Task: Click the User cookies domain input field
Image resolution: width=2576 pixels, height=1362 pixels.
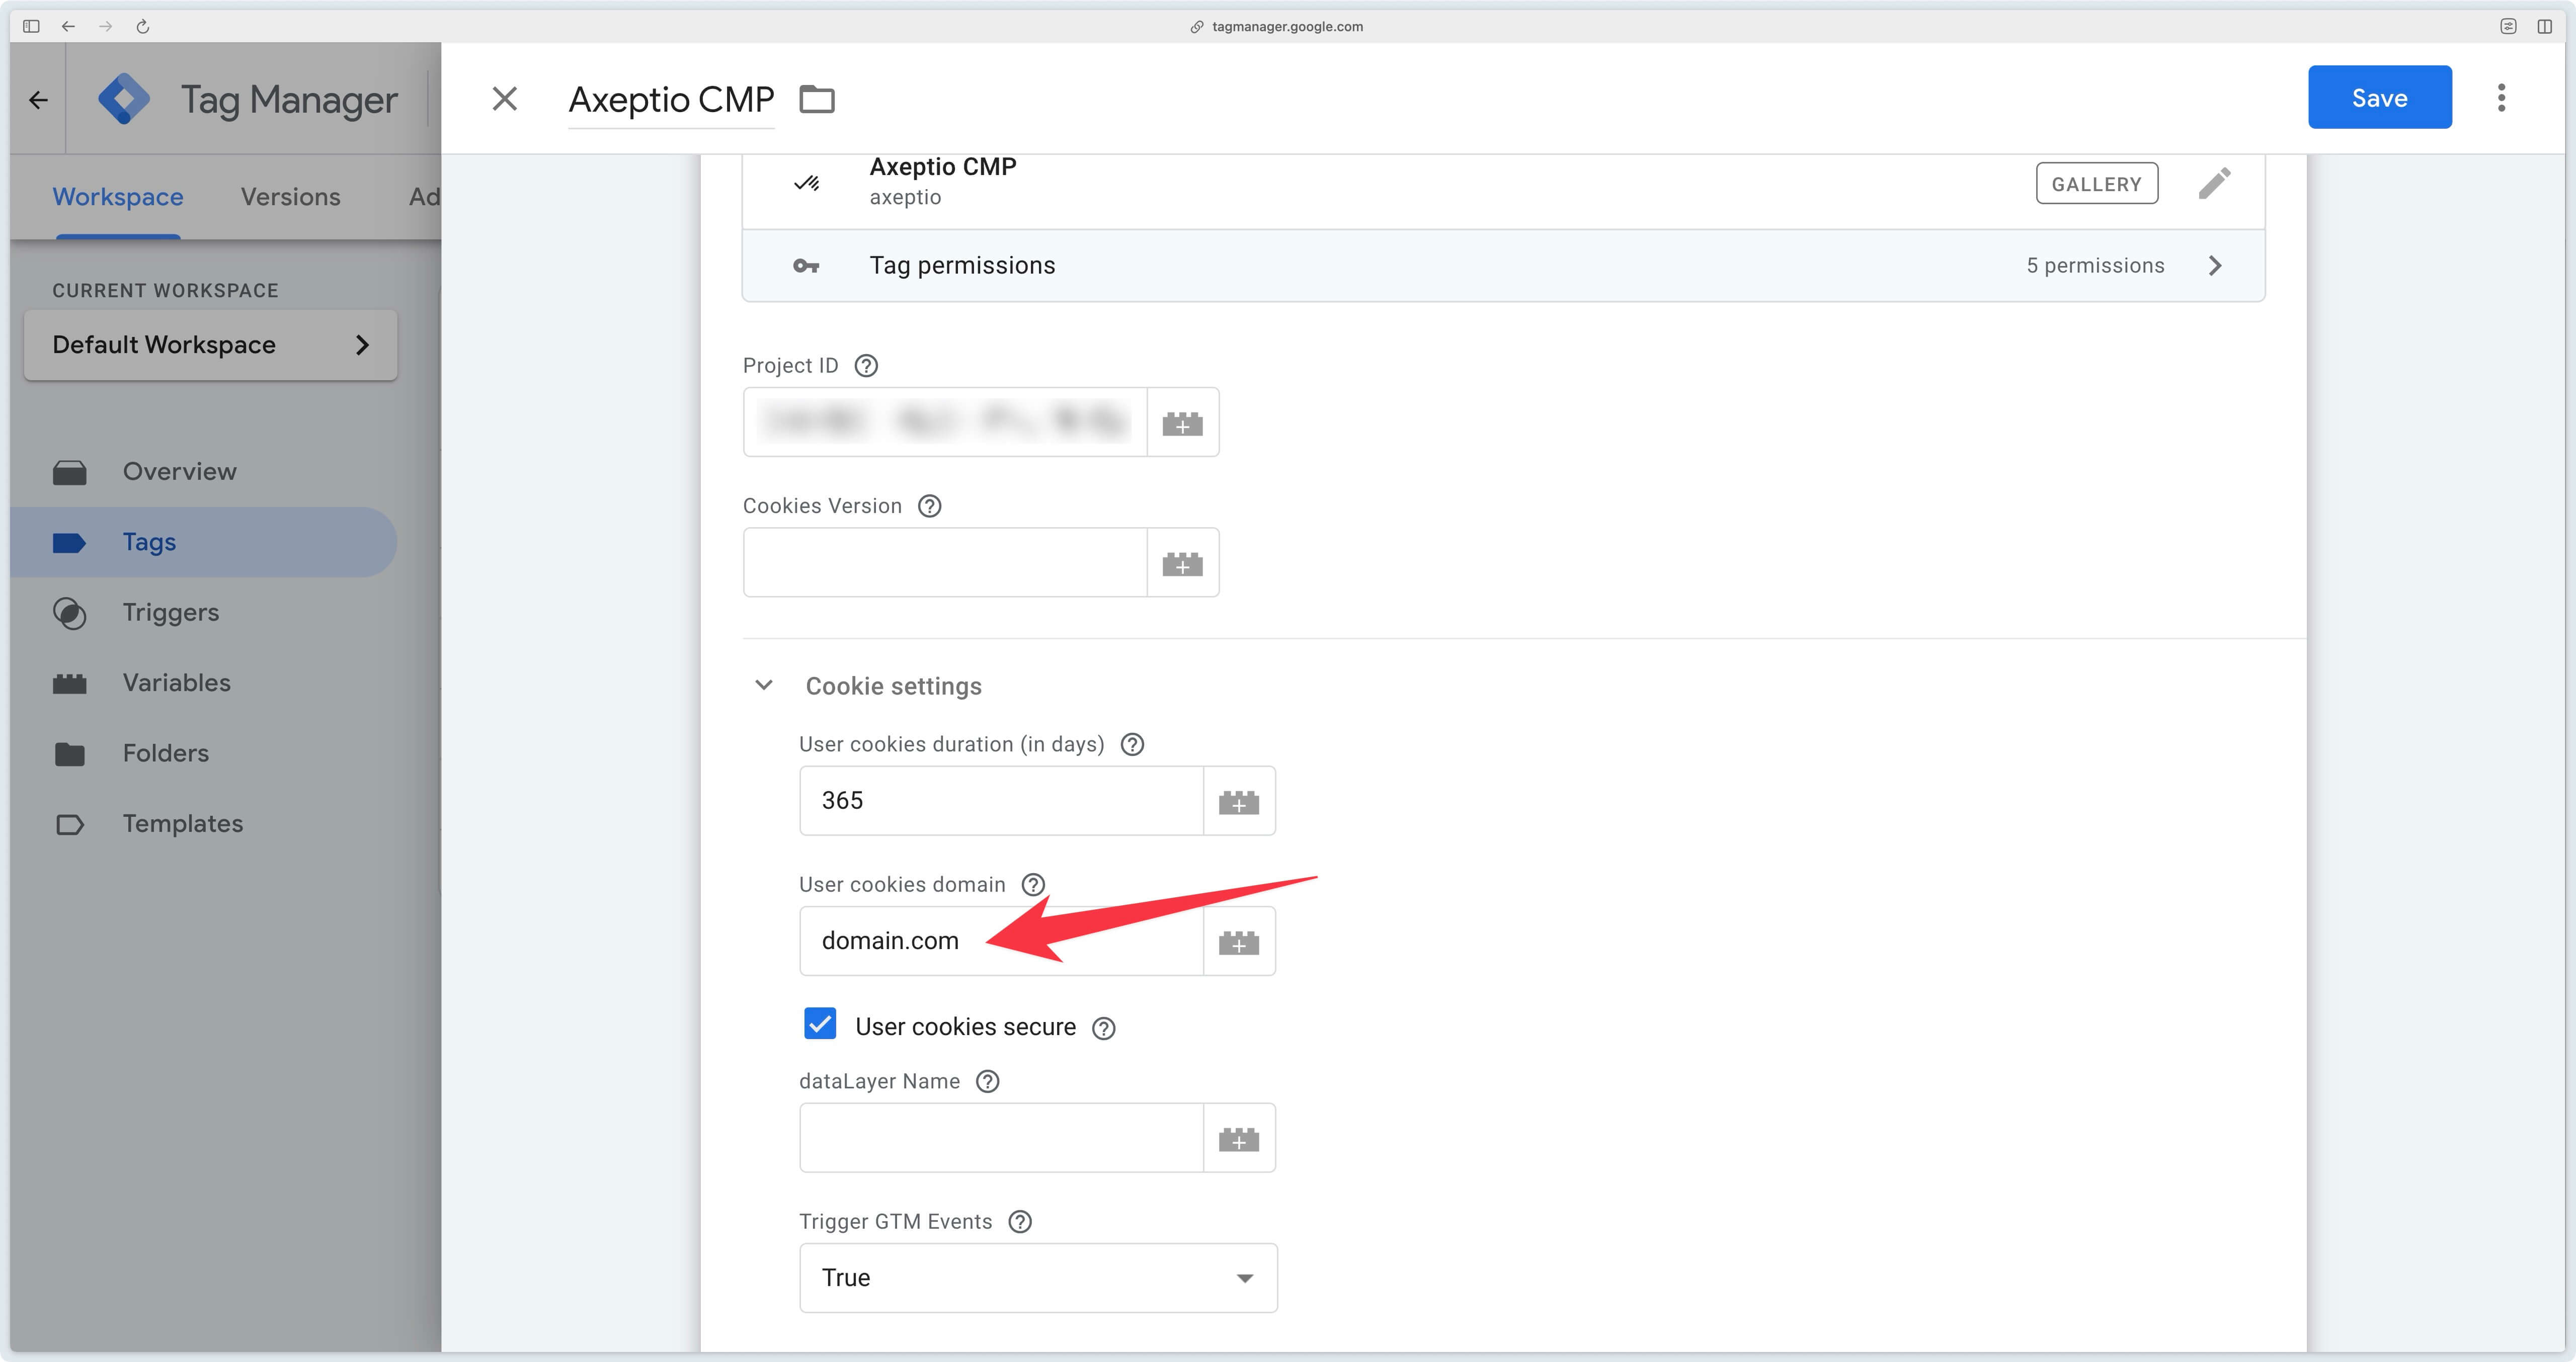Action: pyautogui.click(x=1001, y=940)
